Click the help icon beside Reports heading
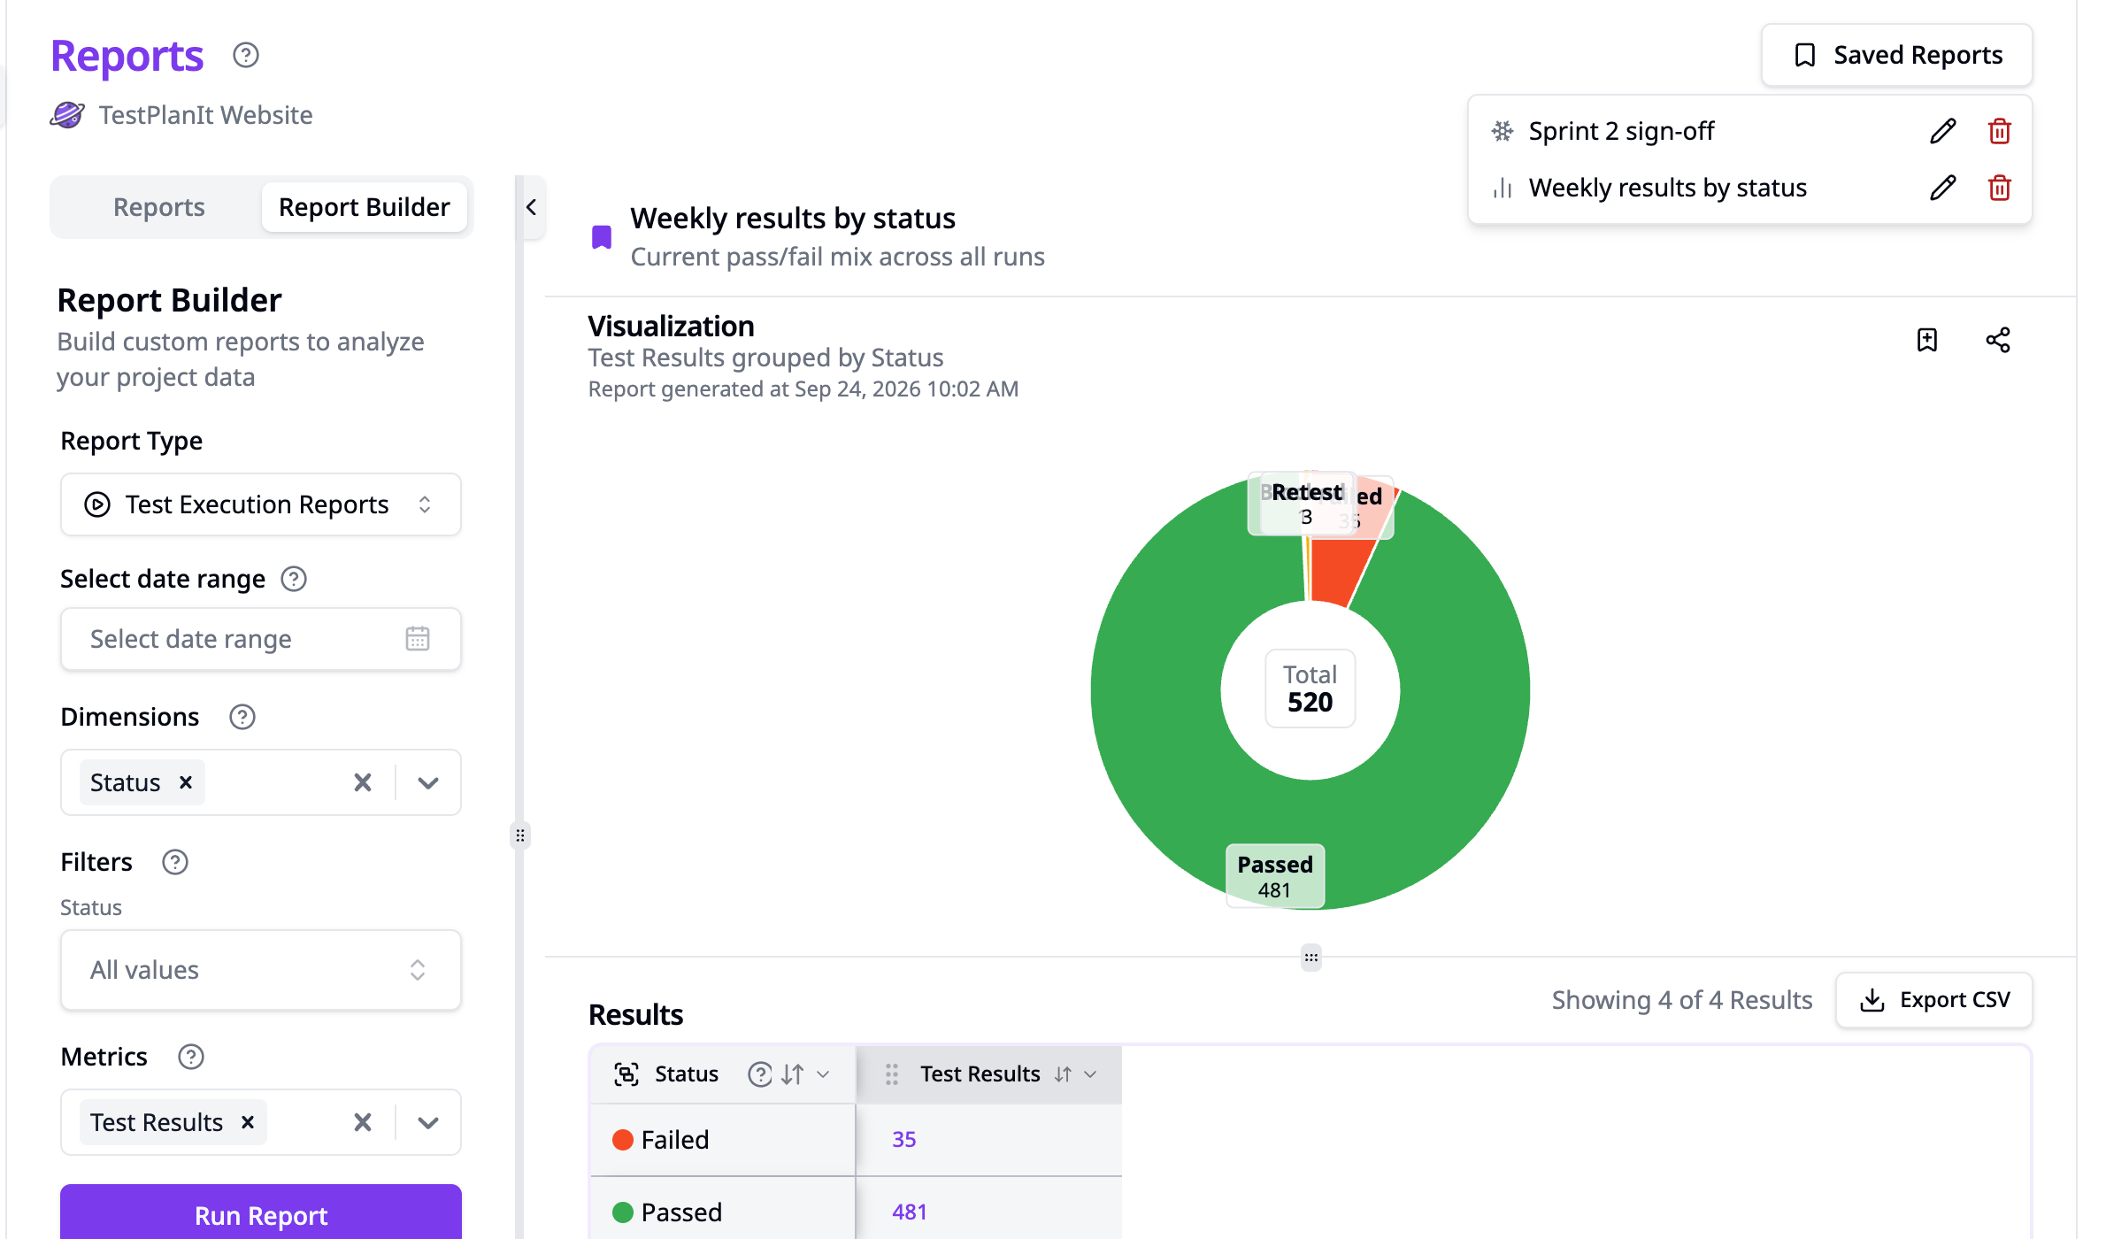Image resolution: width=2106 pixels, height=1239 pixels. click(246, 56)
